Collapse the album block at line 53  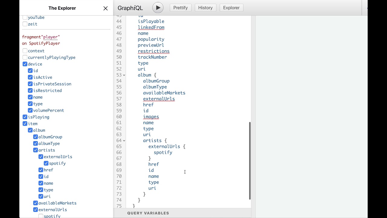pyautogui.click(x=124, y=75)
